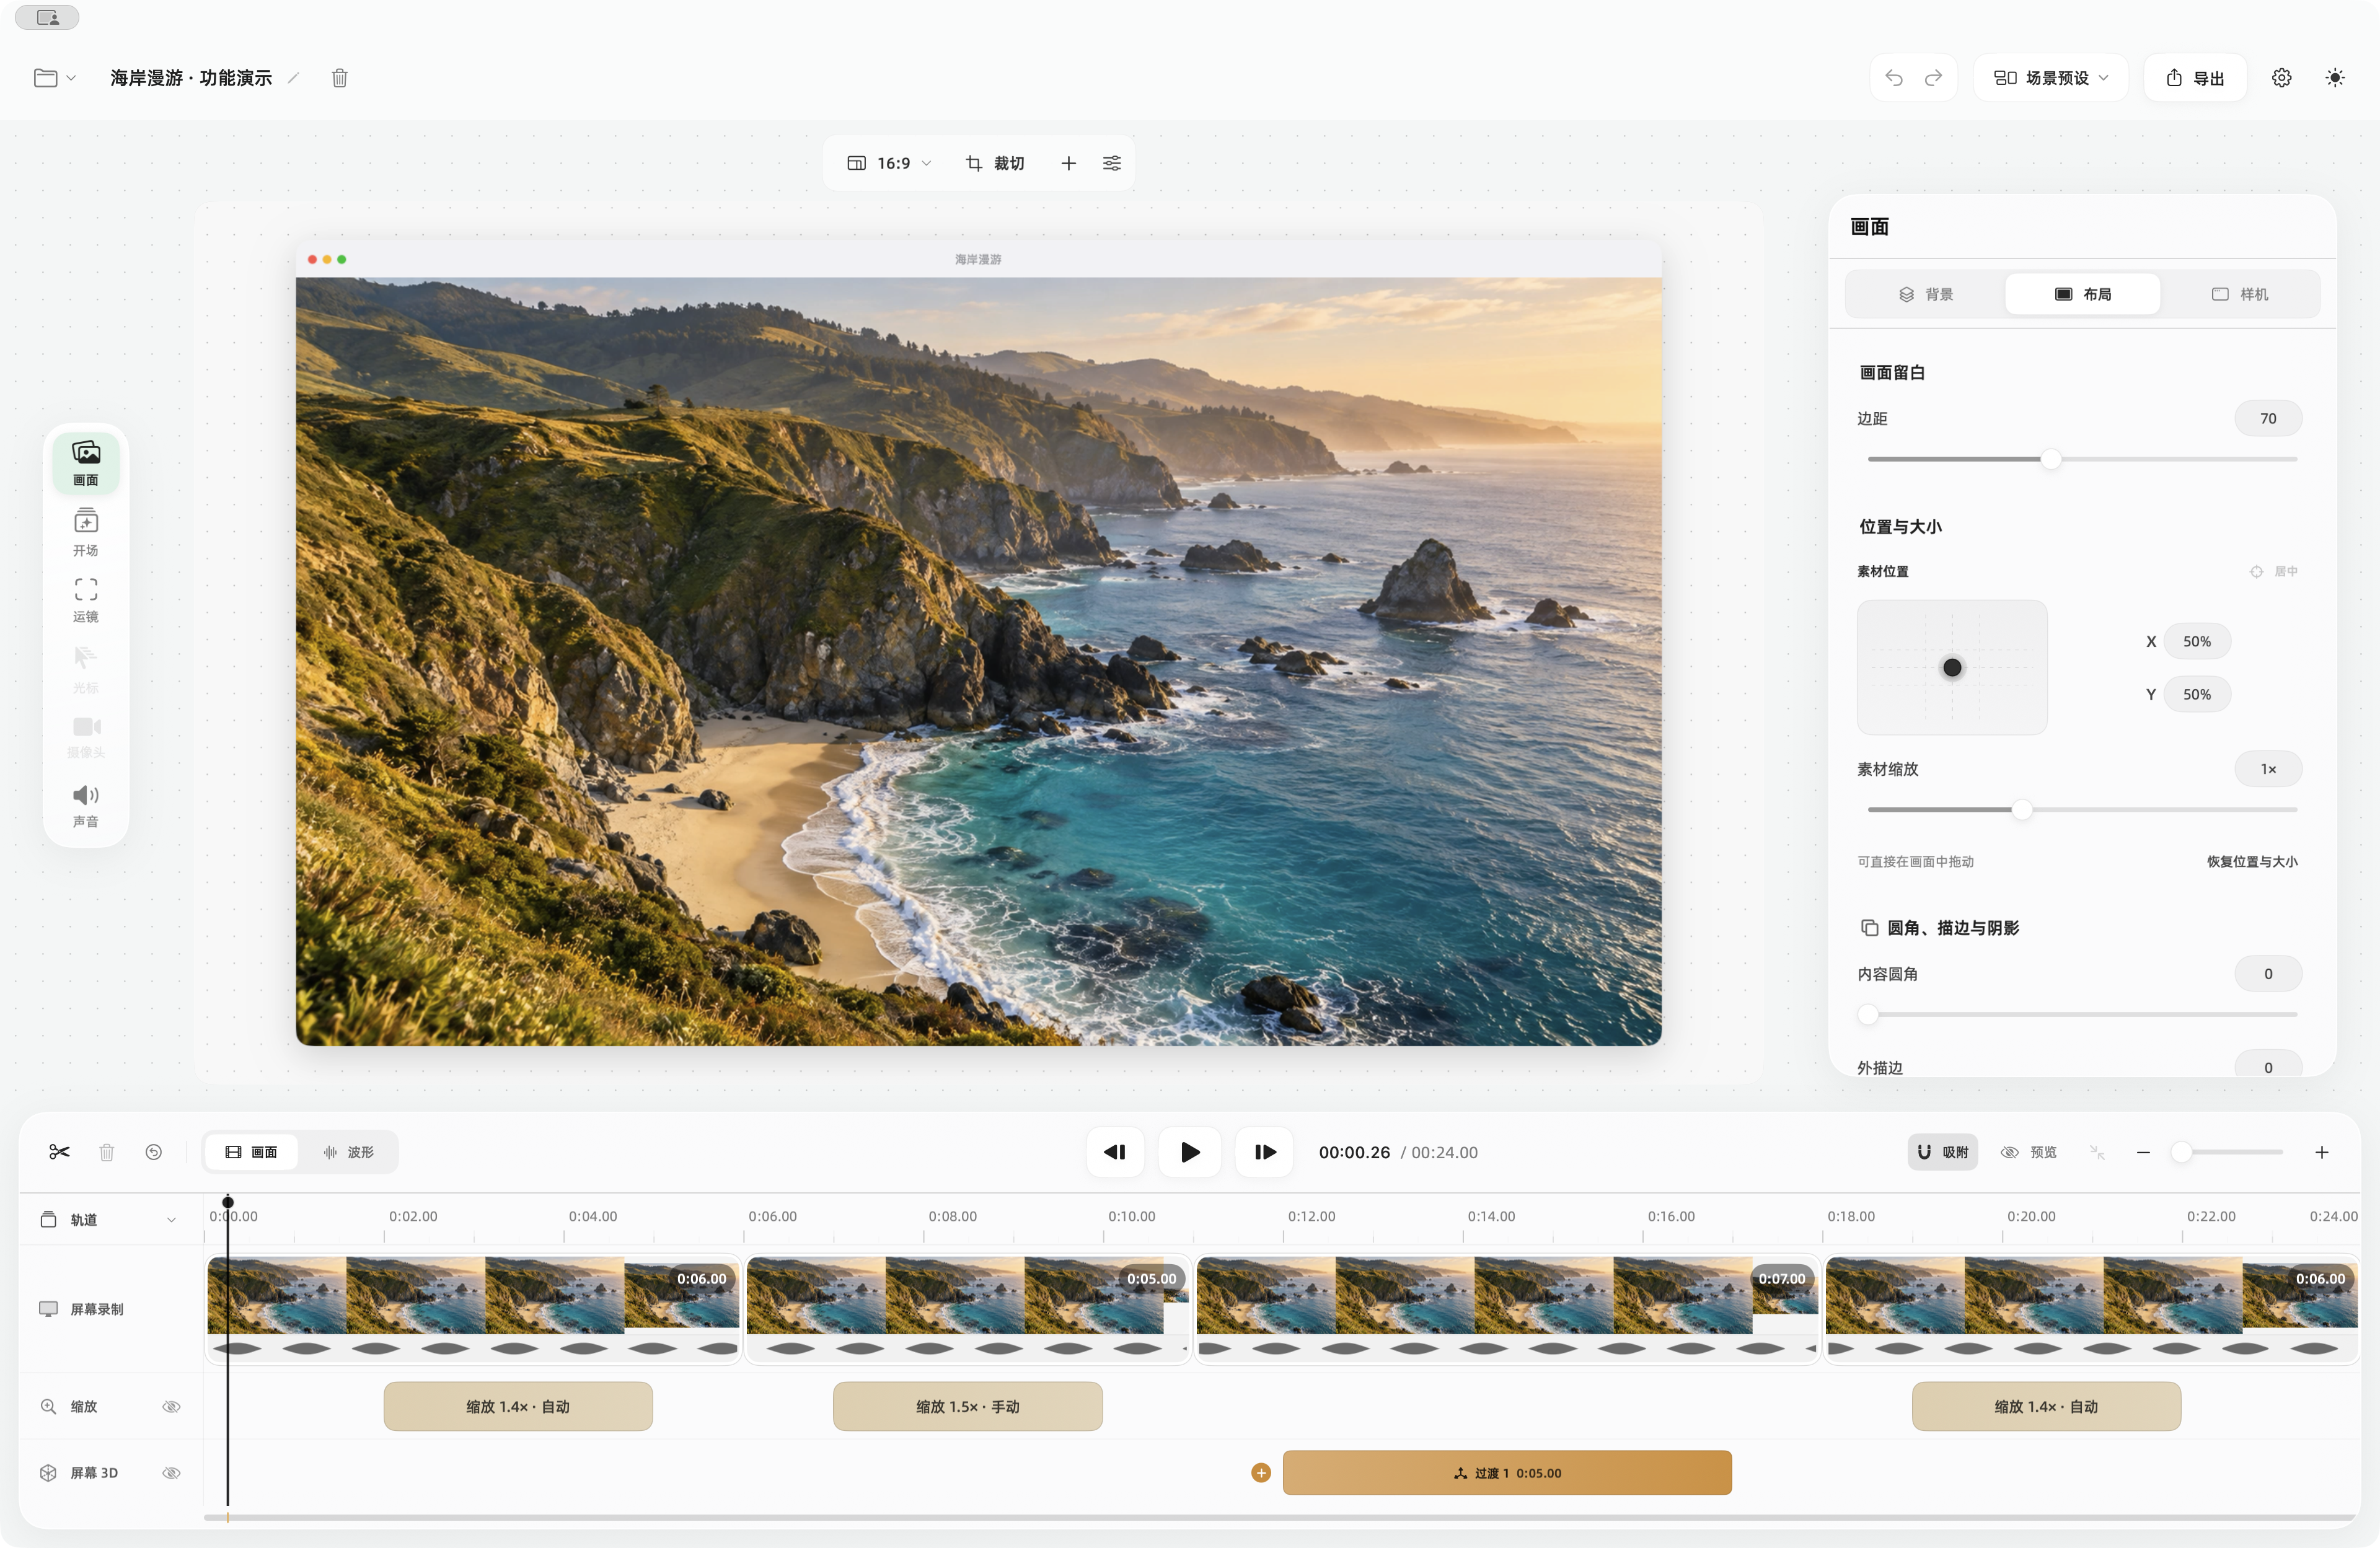Click the timeline trash delete icon

tap(107, 1152)
